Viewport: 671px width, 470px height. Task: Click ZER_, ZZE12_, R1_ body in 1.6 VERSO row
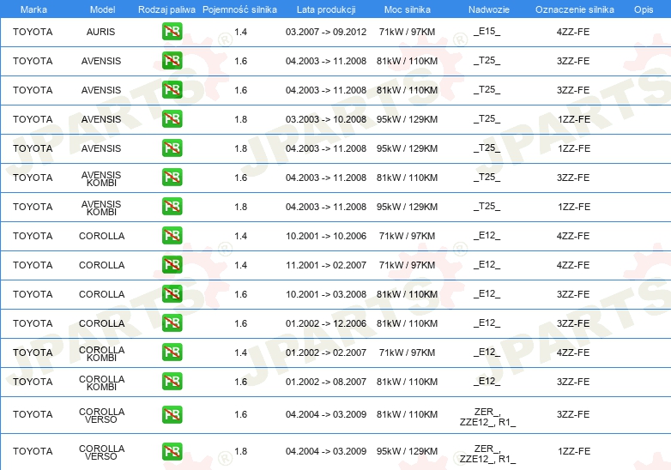(x=487, y=417)
